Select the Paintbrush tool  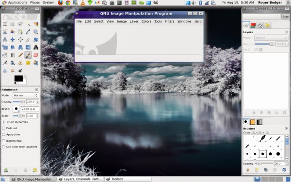pos(28,55)
